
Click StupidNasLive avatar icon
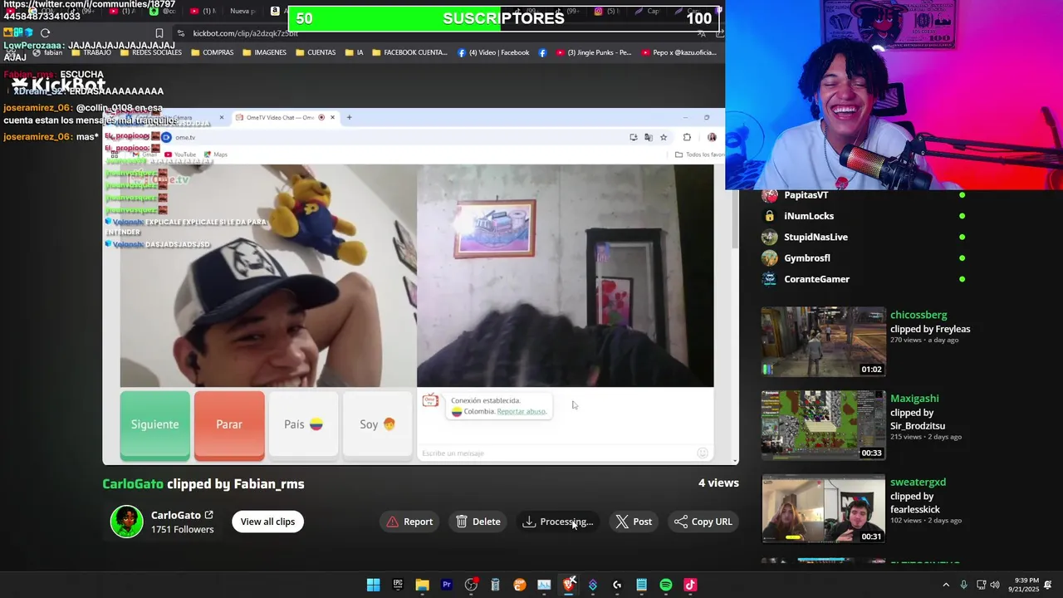[770, 237]
